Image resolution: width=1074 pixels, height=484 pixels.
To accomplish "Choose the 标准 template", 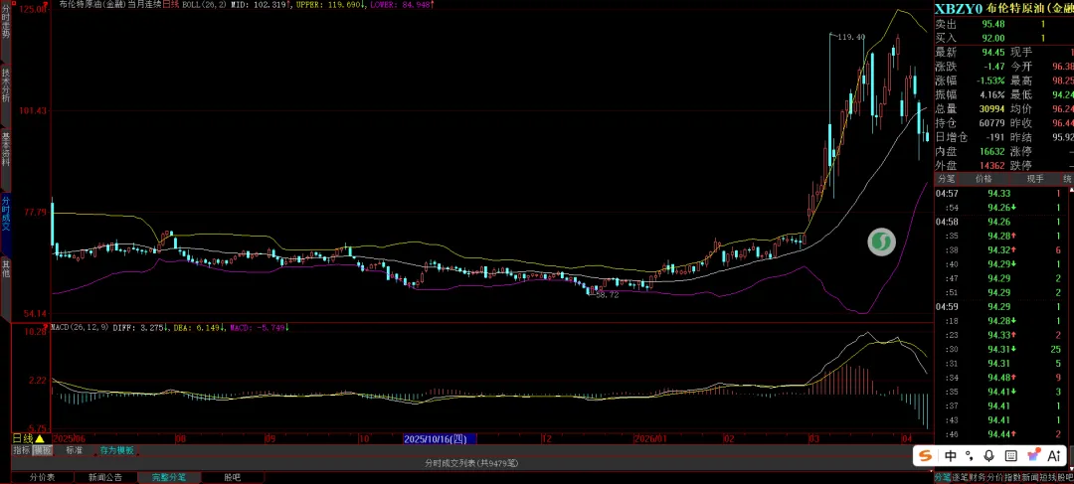I will tap(74, 450).
